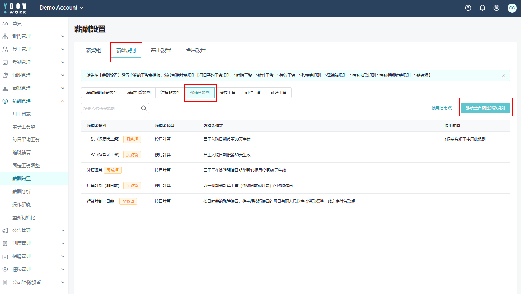Select the 考勤扣款規則 rule tab
Screen dimensions: 521x294
(x=139, y=92)
